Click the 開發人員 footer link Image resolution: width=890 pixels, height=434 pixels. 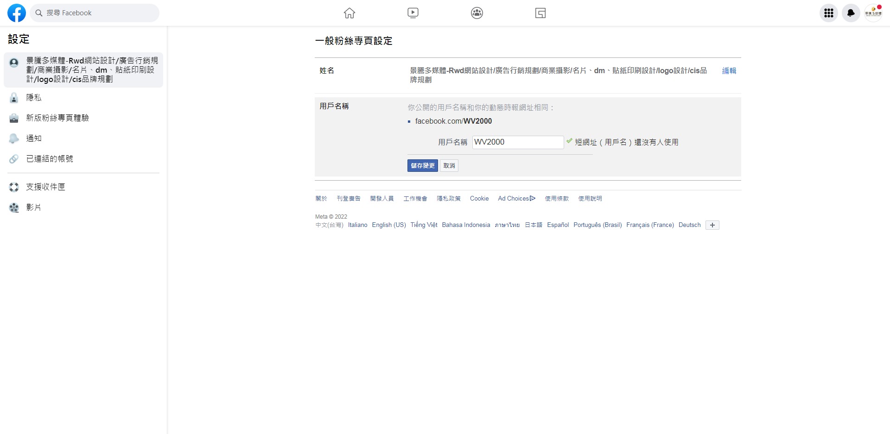[381, 199]
